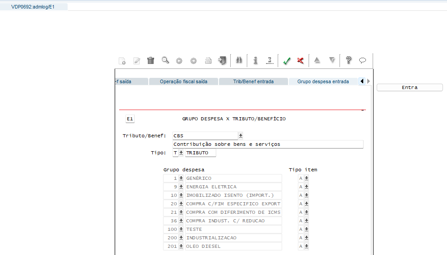Open lookup arrow for group 10 IMOBILIZADO ISENTO
Screen dimensions: 447x255
(x=181, y=195)
